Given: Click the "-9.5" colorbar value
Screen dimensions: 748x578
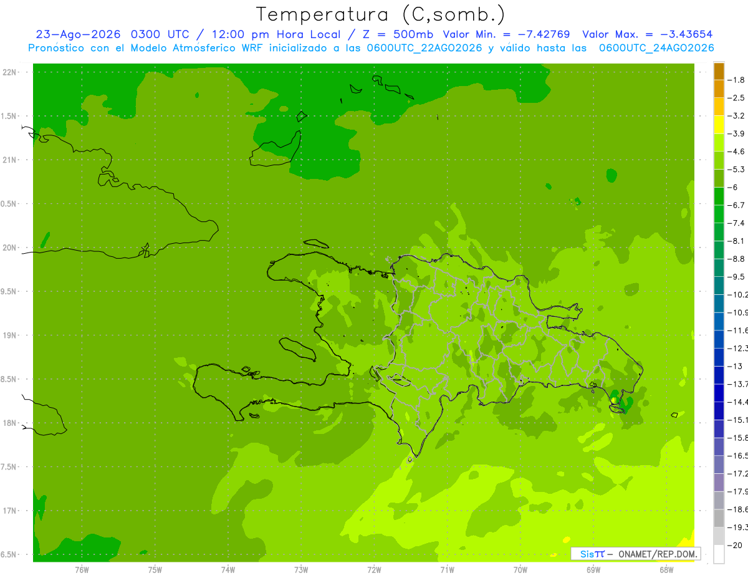Looking at the screenshot, I should tap(737, 277).
